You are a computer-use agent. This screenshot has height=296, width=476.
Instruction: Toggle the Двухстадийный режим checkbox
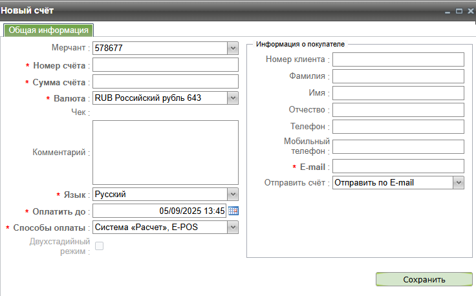click(99, 246)
